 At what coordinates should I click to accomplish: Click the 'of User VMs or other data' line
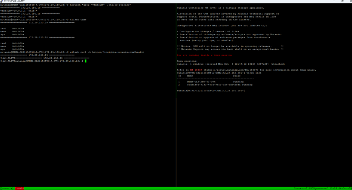[214, 19]
